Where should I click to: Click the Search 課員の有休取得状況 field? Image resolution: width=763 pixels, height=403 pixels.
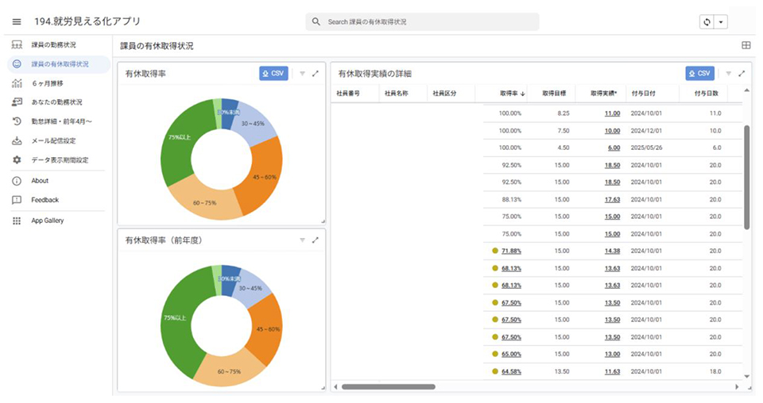[421, 22]
